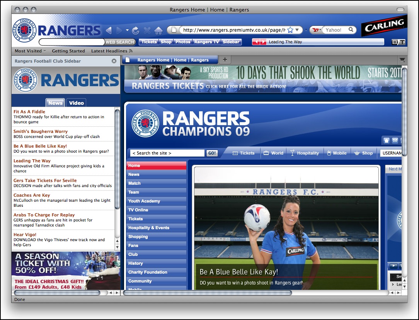Open 'Smith's Bougherra Worry' sidebar story
The height and width of the screenshot is (320, 419).
[41, 131]
